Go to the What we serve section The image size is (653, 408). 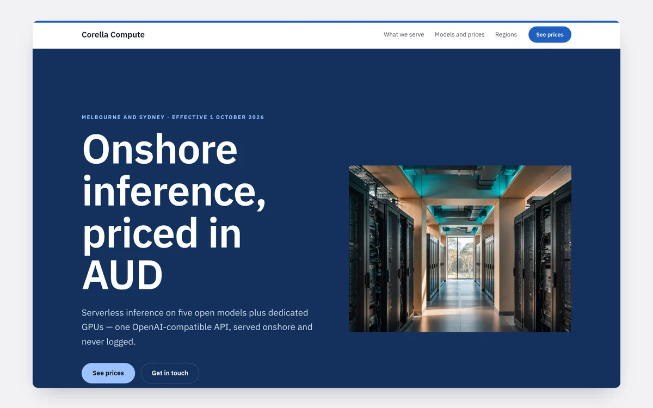click(x=404, y=35)
